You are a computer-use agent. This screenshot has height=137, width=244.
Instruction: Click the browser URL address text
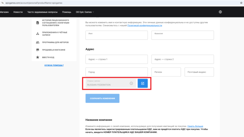[34, 3]
